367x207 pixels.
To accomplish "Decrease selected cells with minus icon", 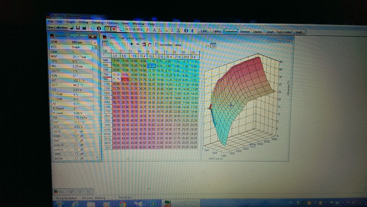I will tap(138, 44).
